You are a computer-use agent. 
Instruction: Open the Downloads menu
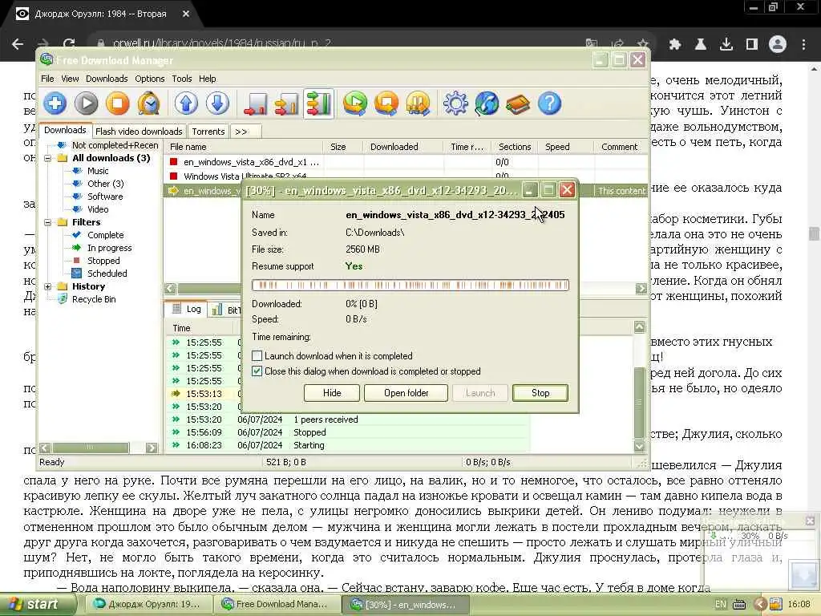point(107,79)
